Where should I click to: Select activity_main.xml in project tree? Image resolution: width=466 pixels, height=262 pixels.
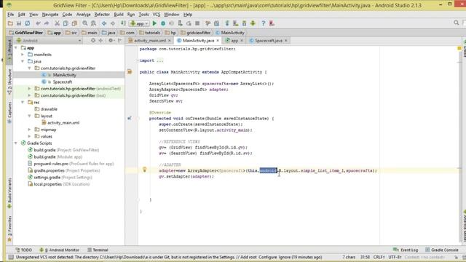click(x=63, y=123)
